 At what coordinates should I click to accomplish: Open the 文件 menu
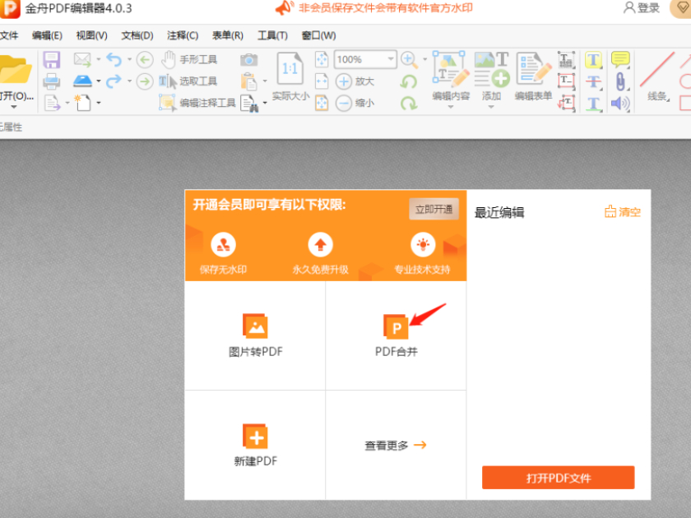[x=9, y=35]
